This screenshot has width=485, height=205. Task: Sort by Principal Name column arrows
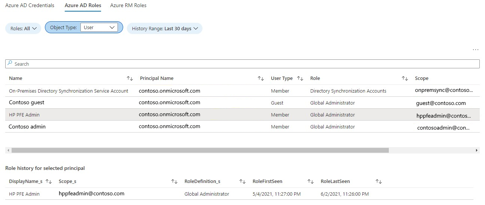pyautogui.click(x=261, y=78)
